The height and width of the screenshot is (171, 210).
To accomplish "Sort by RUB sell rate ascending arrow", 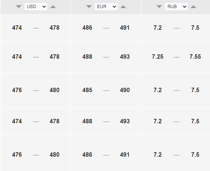I will click(193, 7).
